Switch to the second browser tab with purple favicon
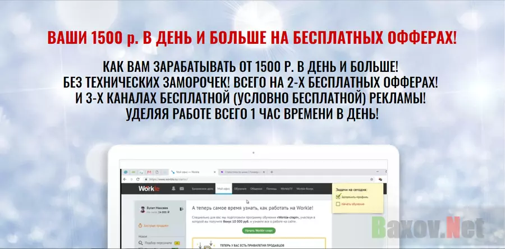 [243, 172]
